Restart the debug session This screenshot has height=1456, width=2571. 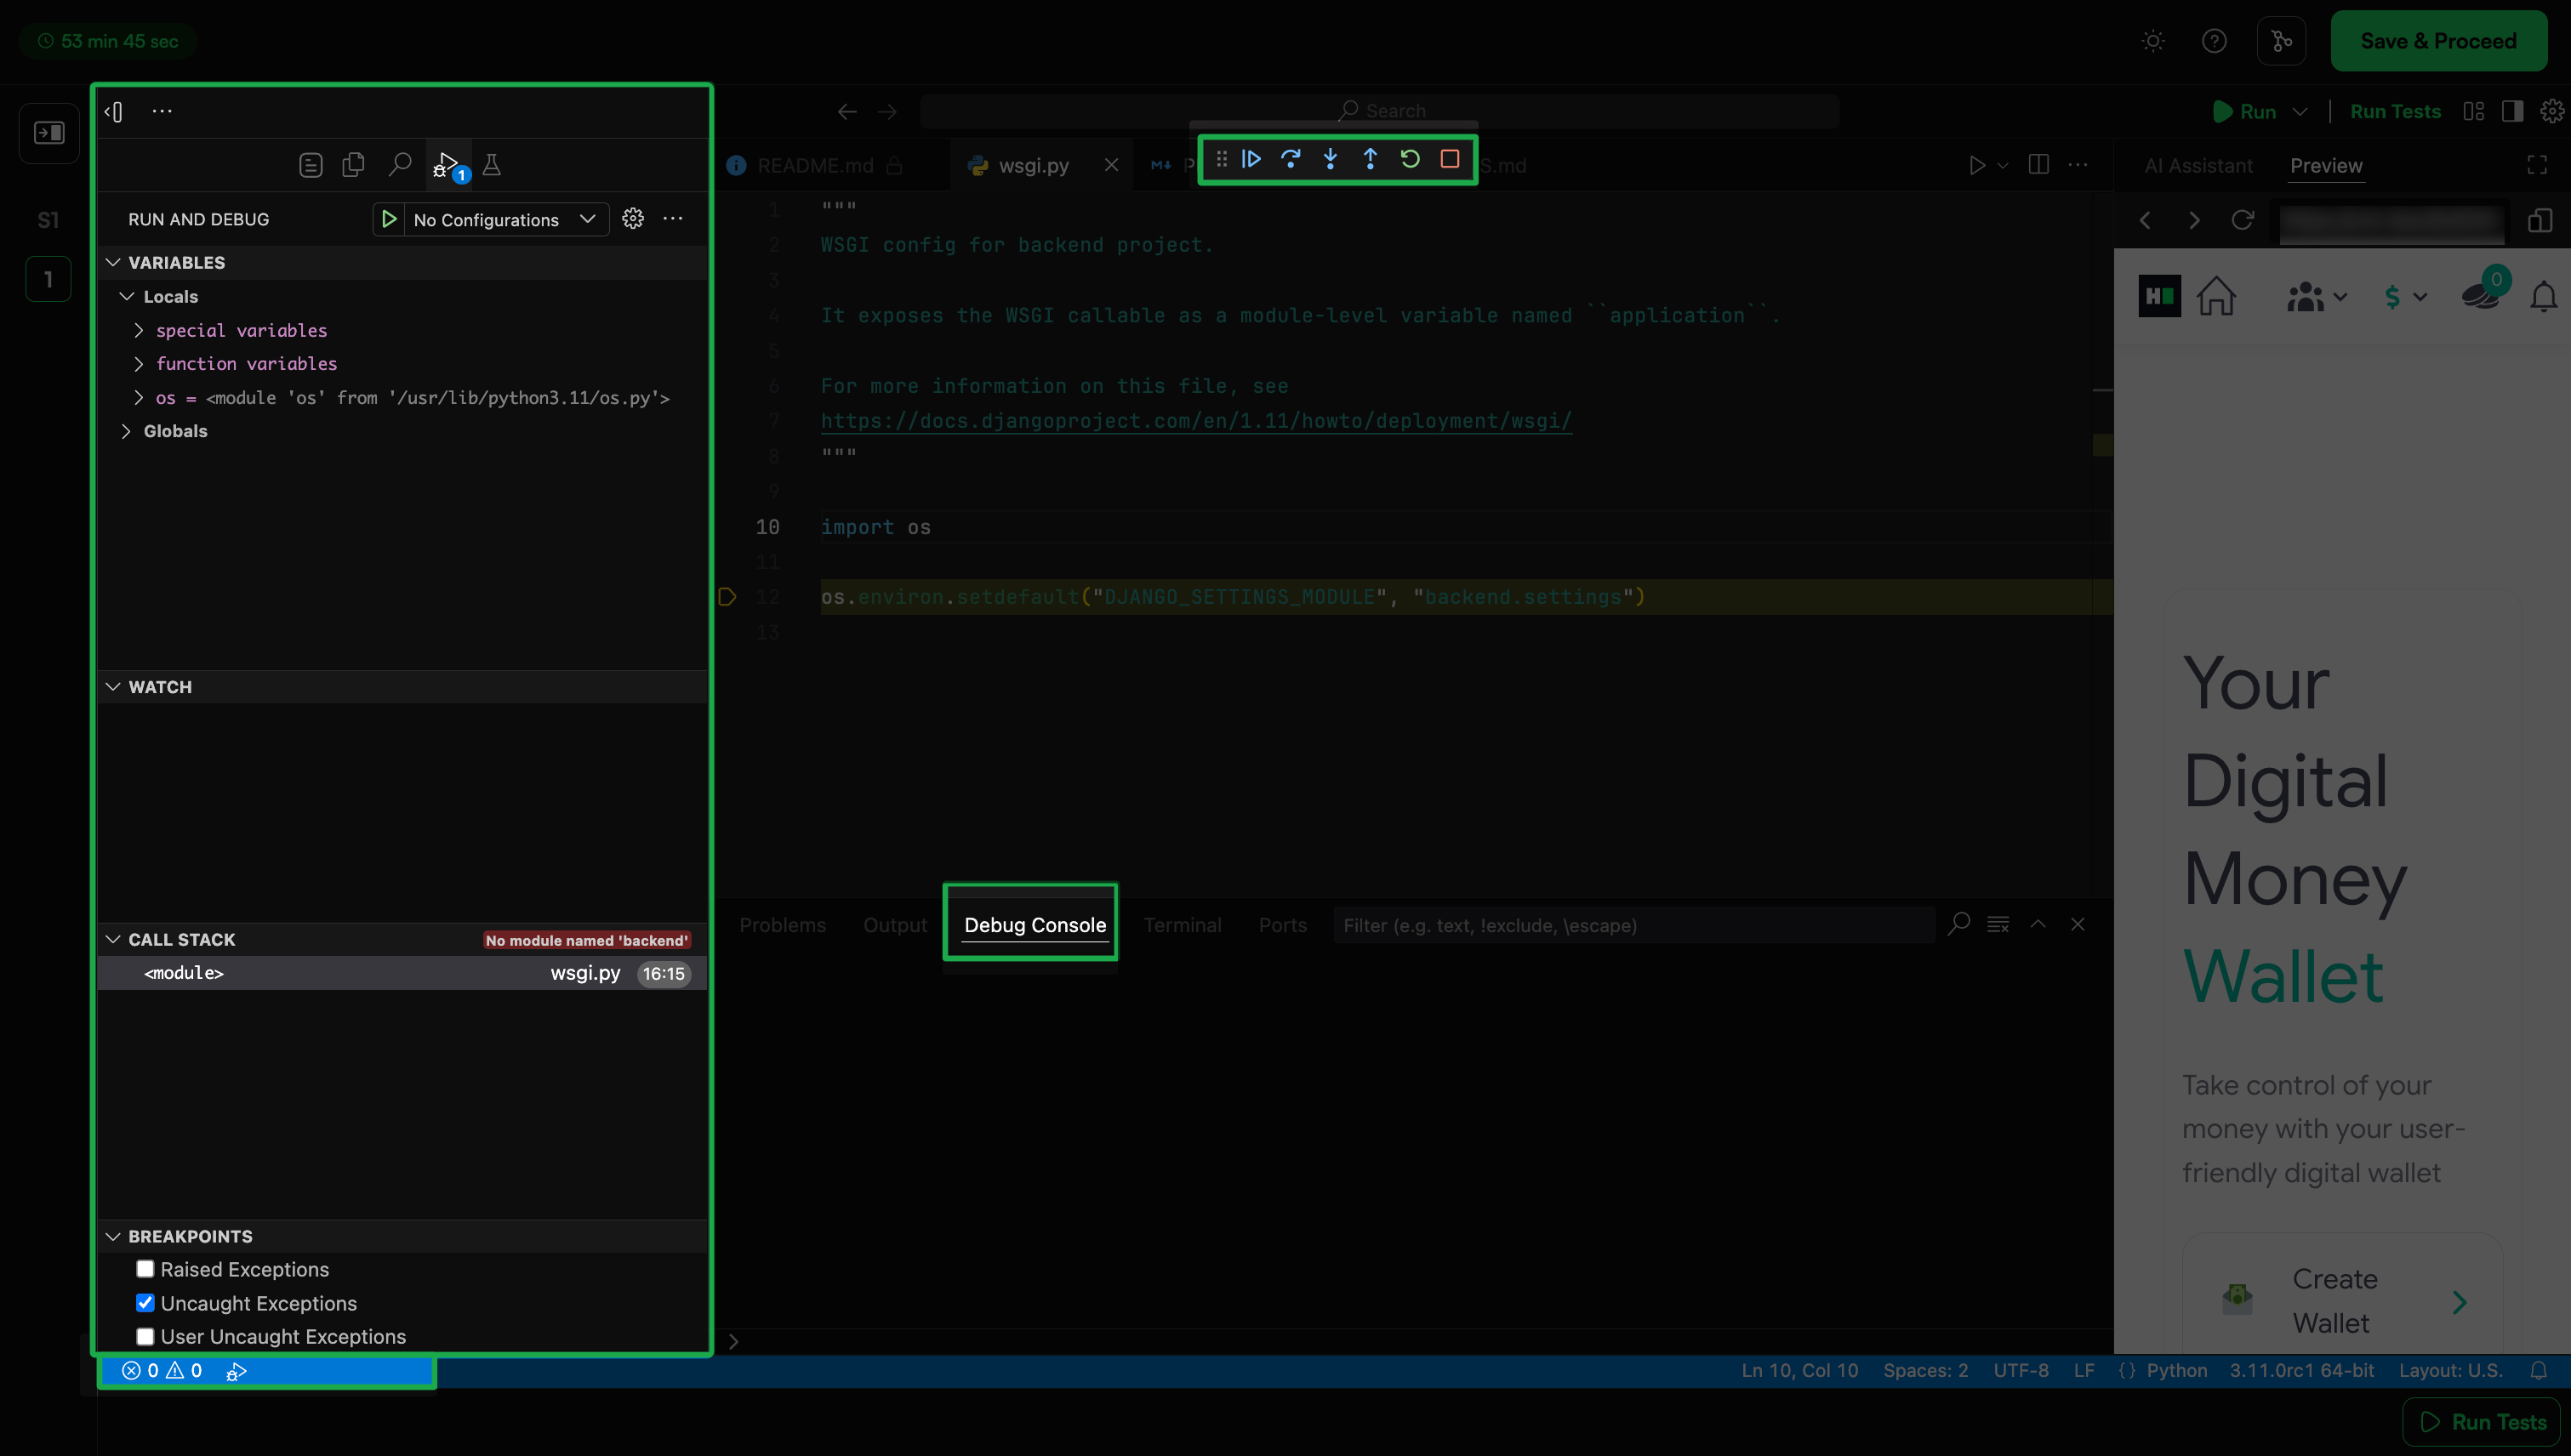coord(1410,159)
